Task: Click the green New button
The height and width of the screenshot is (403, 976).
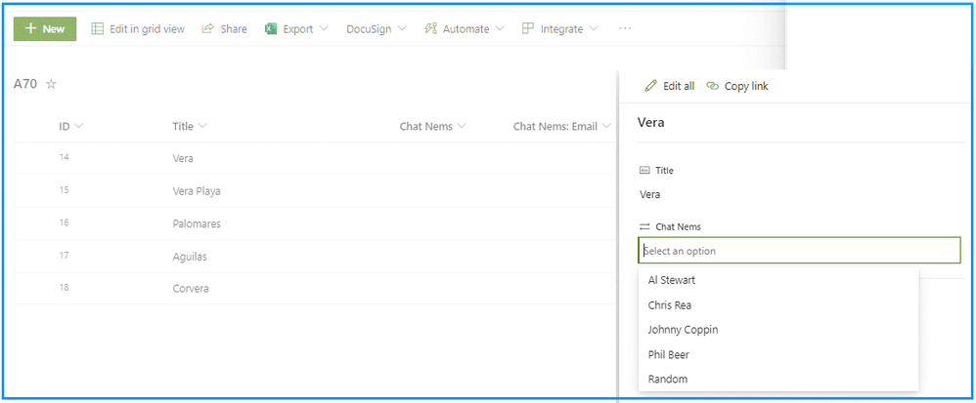Action: coord(45,29)
